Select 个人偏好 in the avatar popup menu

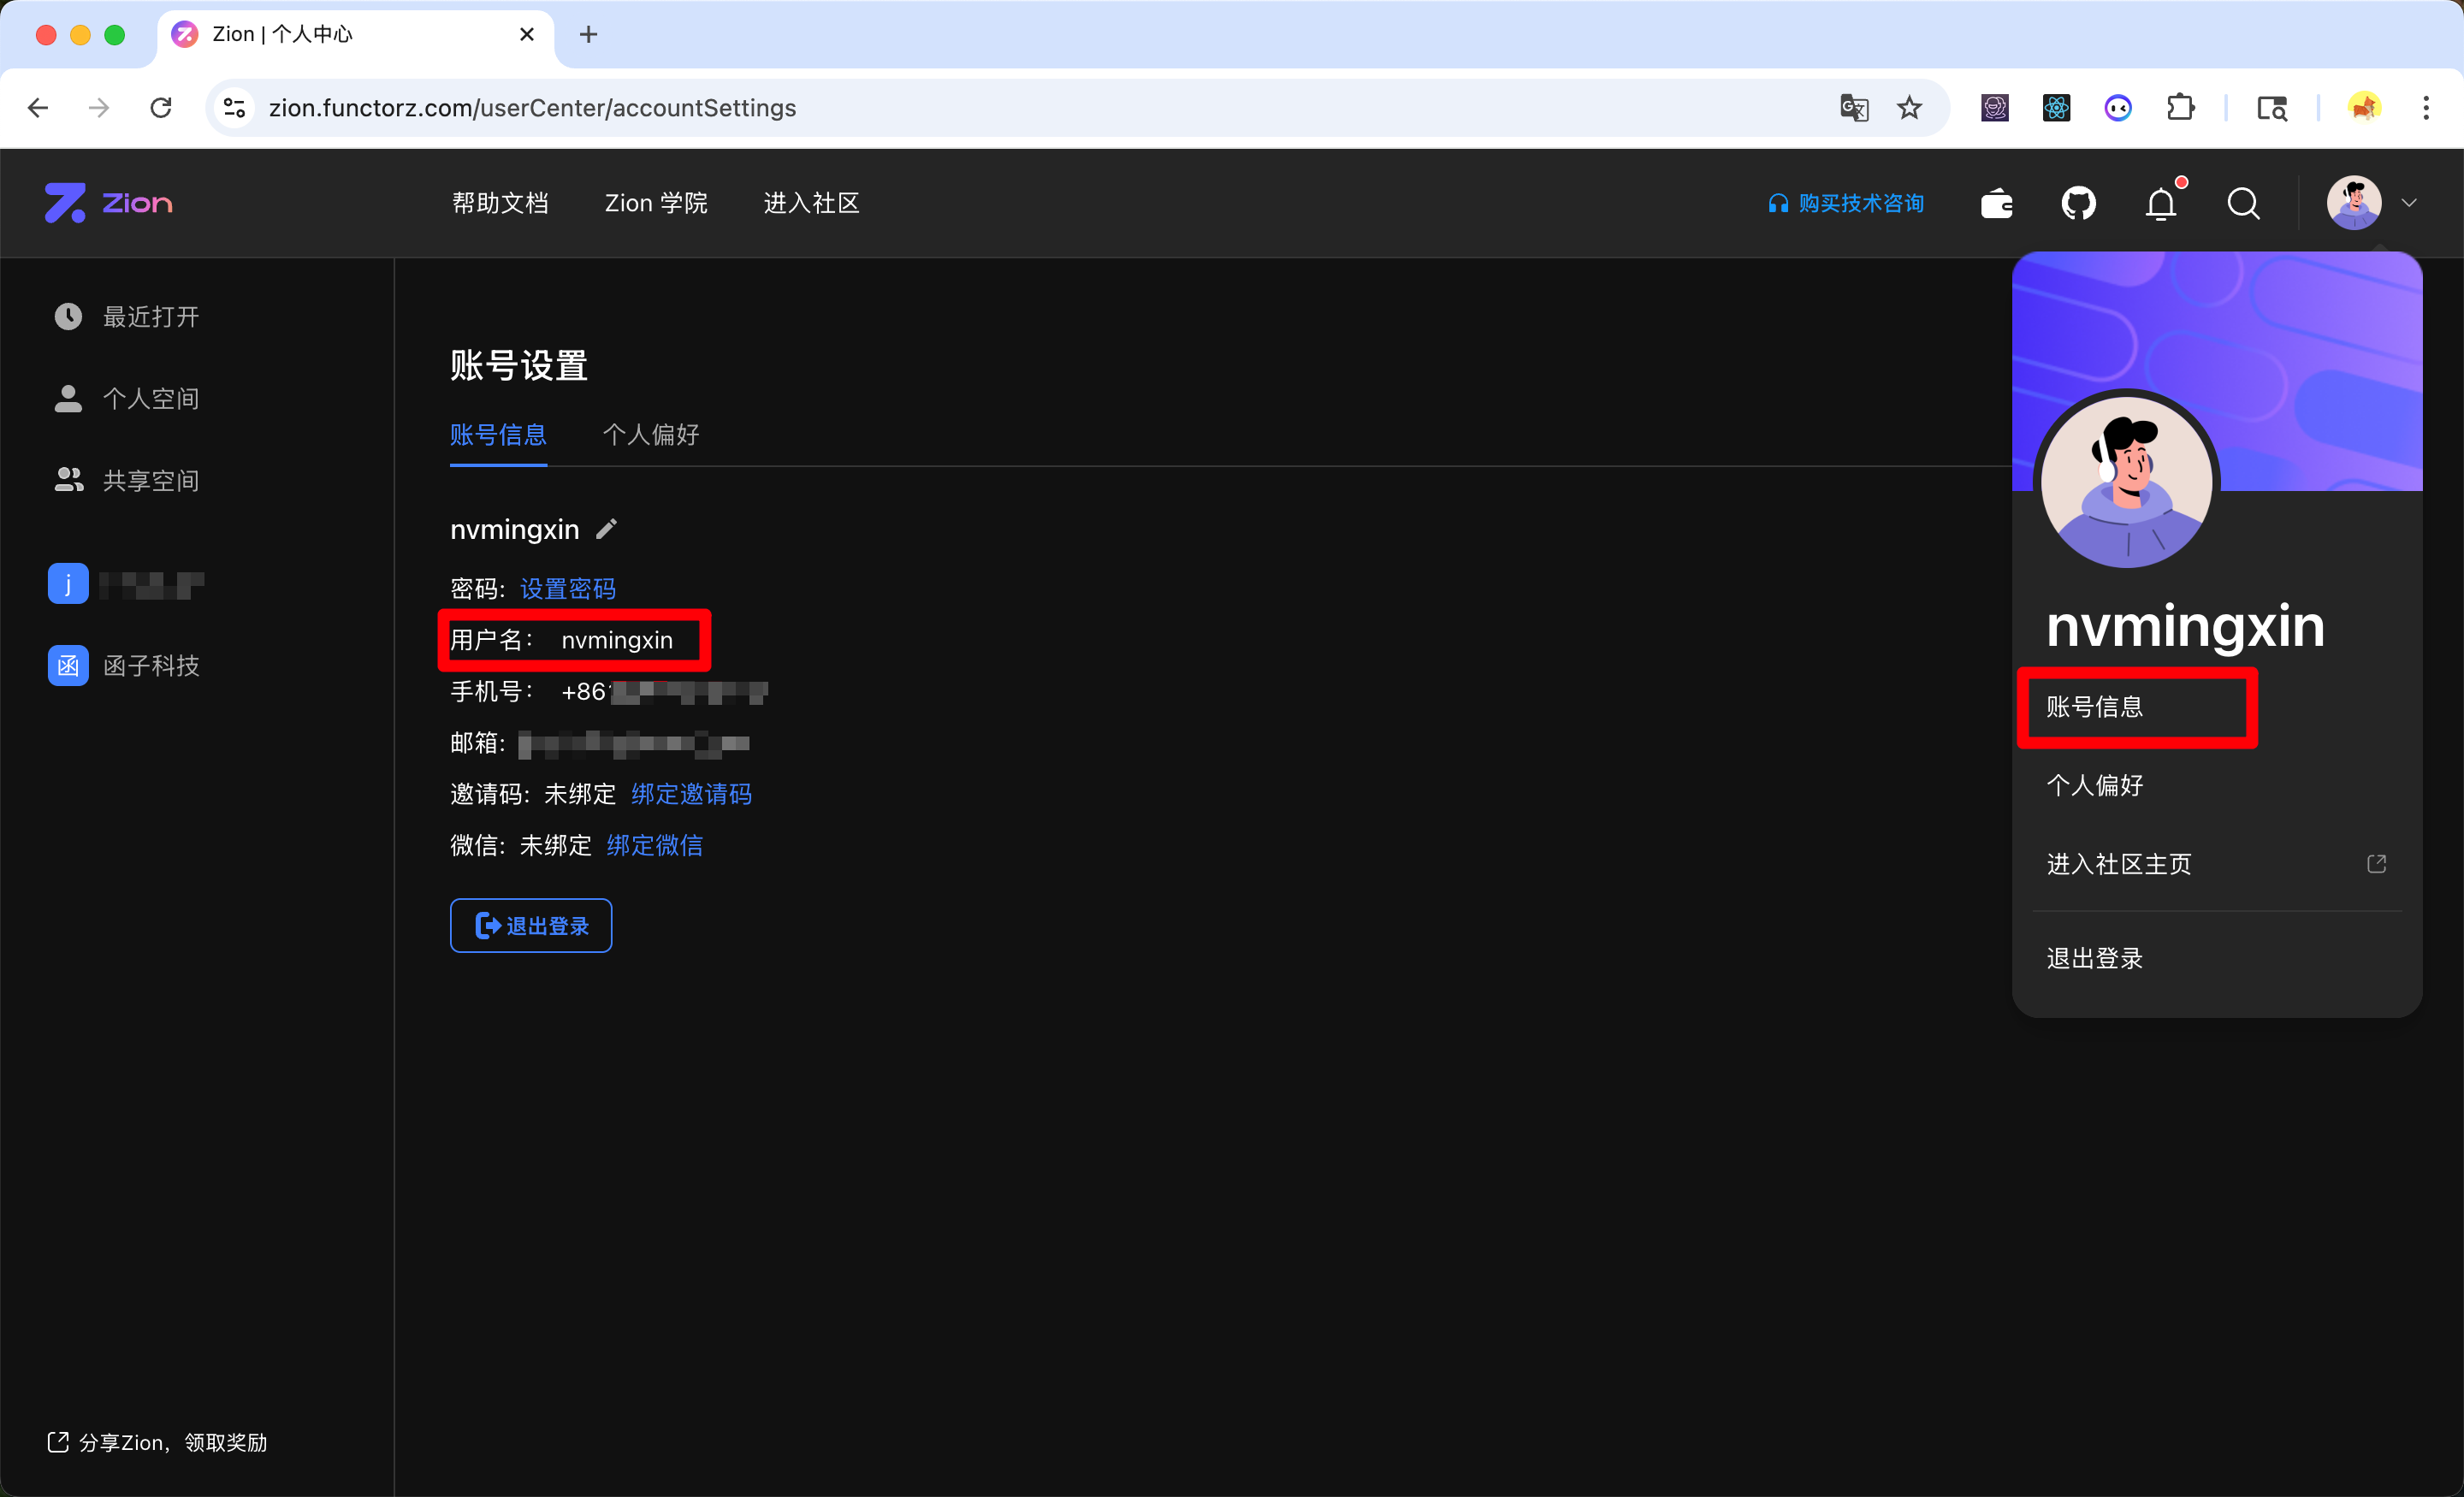[2095, 786]
